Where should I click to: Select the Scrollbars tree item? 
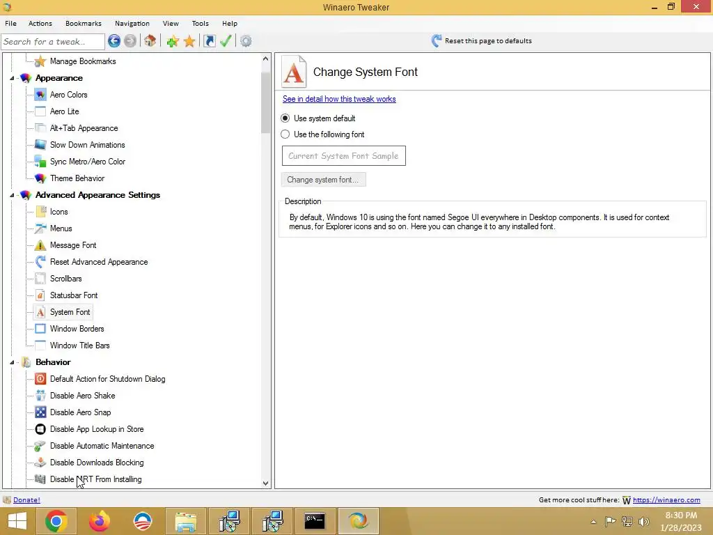[66, 279]
